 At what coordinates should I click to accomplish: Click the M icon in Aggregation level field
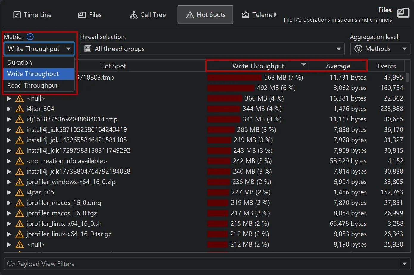(x=358, y=49)
